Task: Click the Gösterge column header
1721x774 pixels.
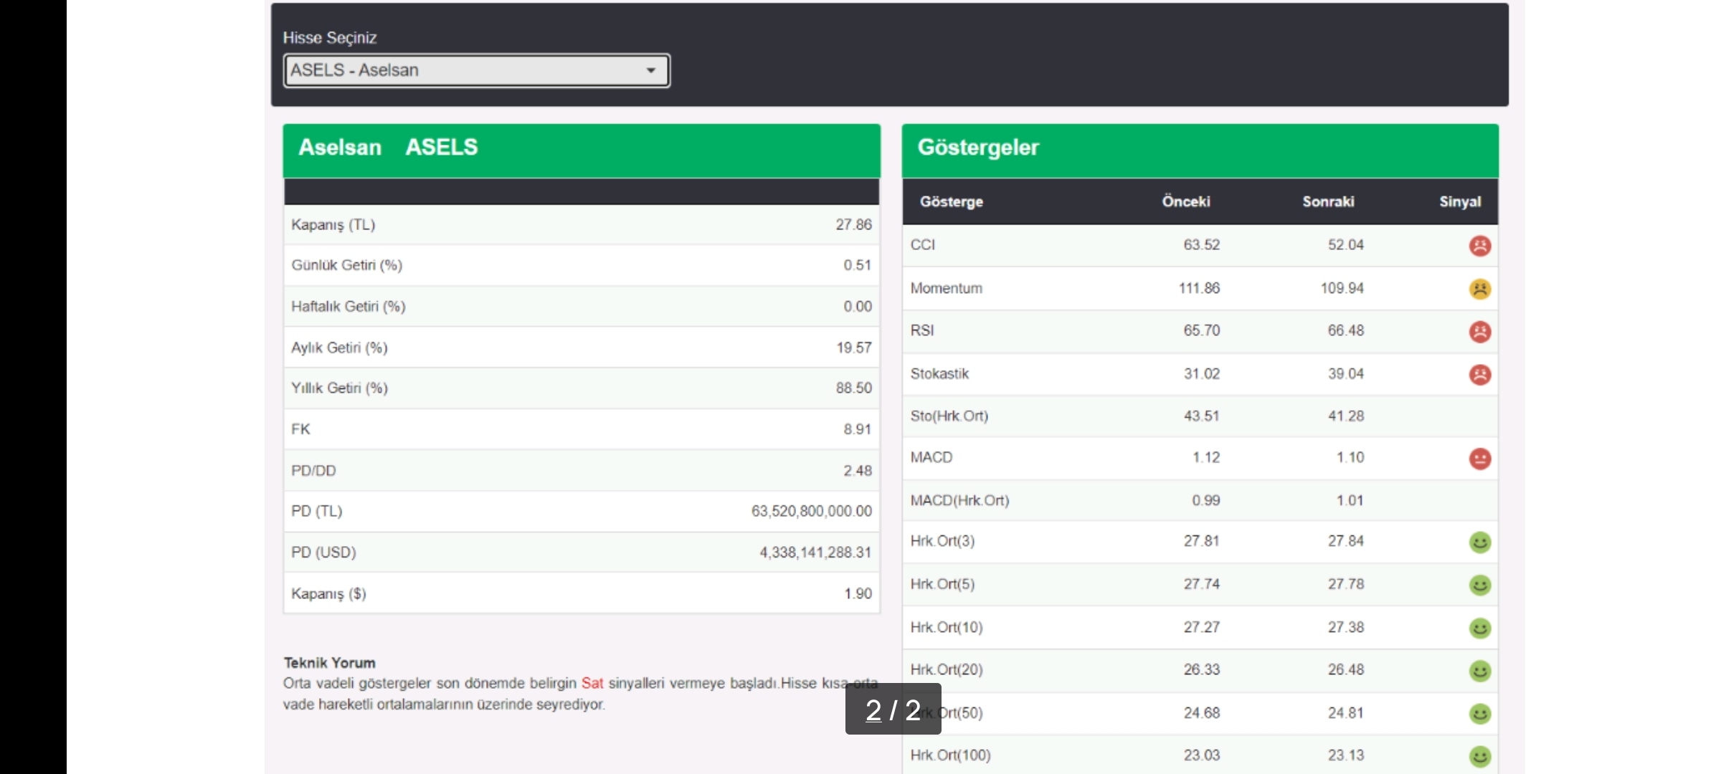Action: (952, 202)
